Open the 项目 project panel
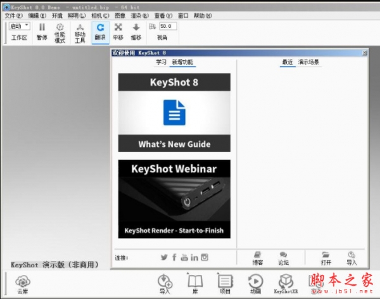 pyautogui.click(x=225, y=284)
